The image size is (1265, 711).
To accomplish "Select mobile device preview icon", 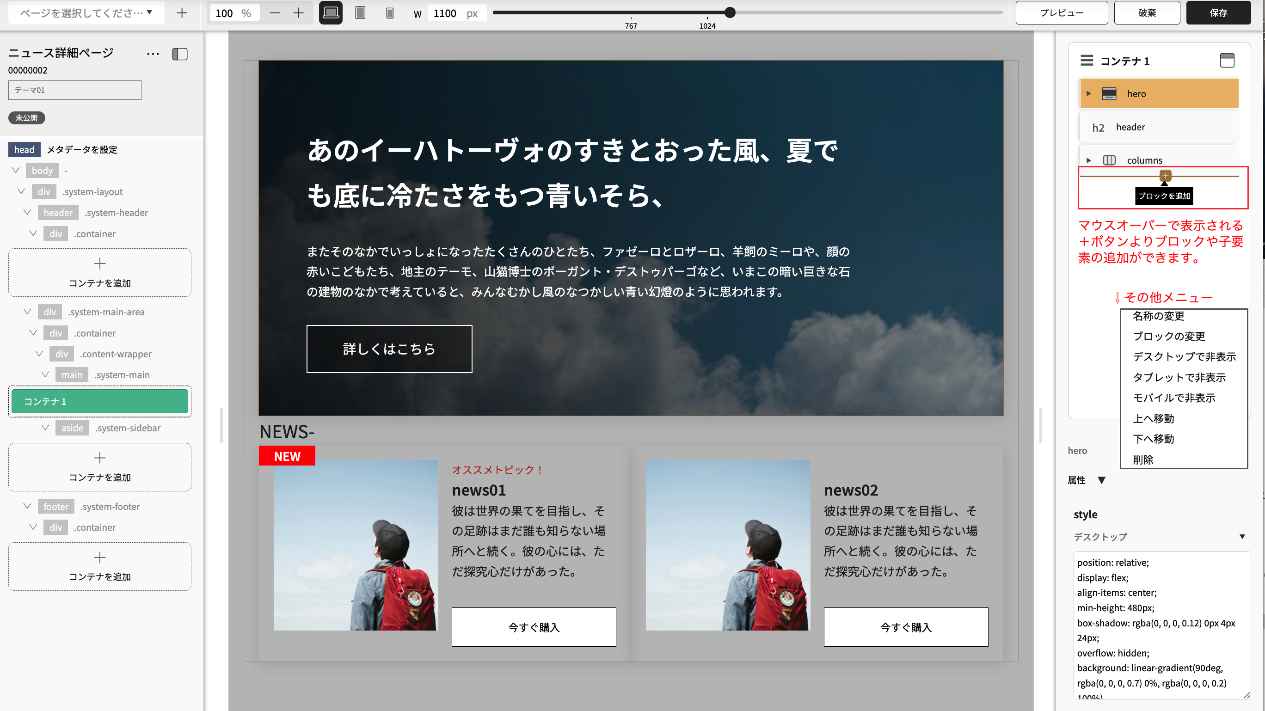I will pyautogui.click(x=389, y=13).
